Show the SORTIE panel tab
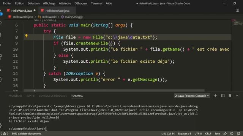The image size is (243, 136). [x=30, y=96]
